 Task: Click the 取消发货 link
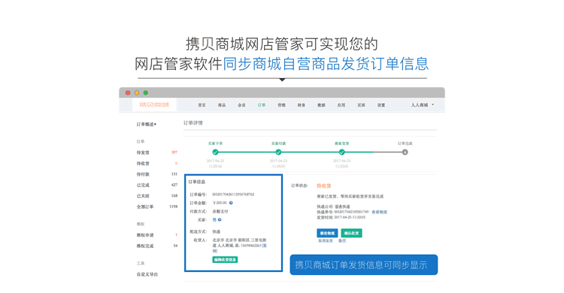(x=326, y=241)
